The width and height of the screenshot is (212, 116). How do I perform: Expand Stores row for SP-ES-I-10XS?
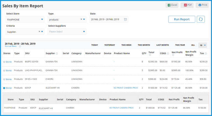coord(4,79)
